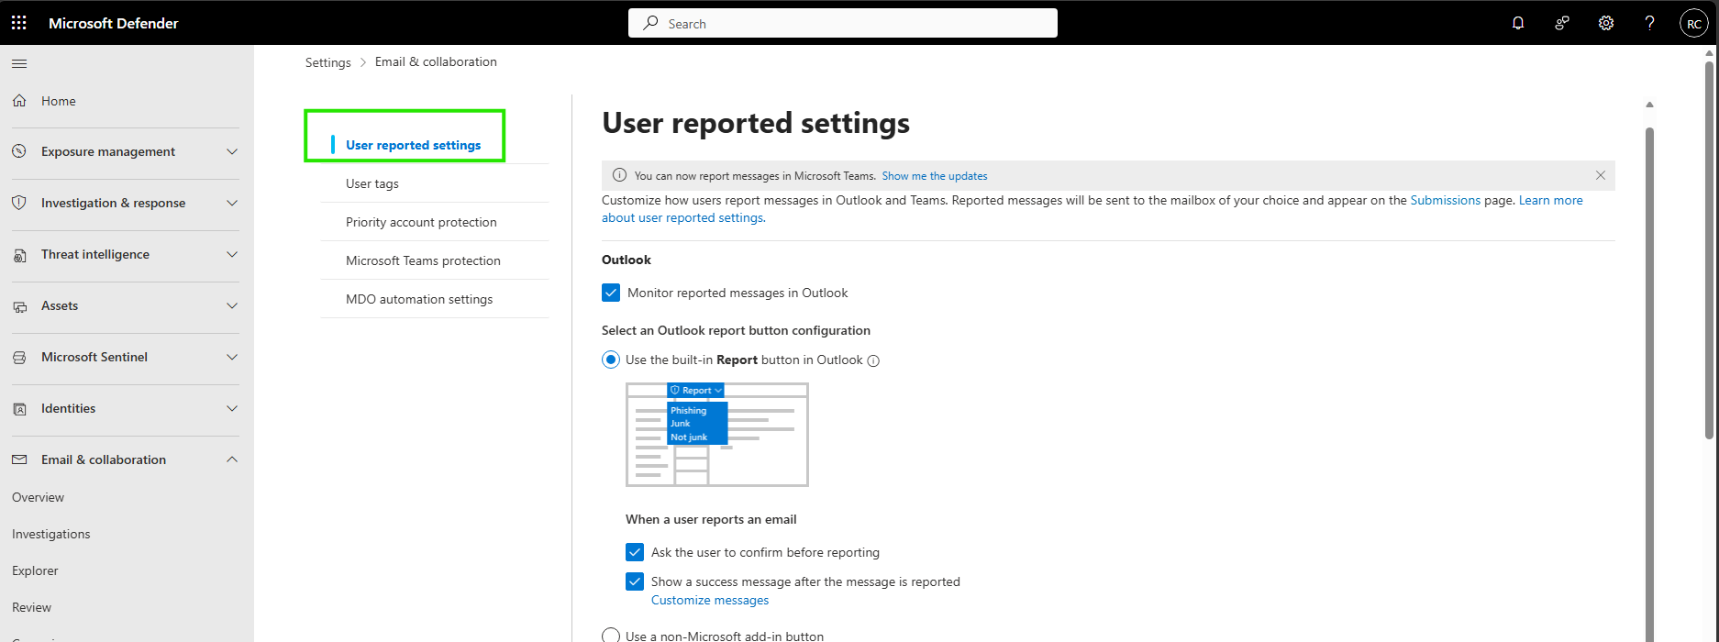This screenshot has height=642, width=1719.
Task: Click Home in the navigation
Action: [59, 101]
